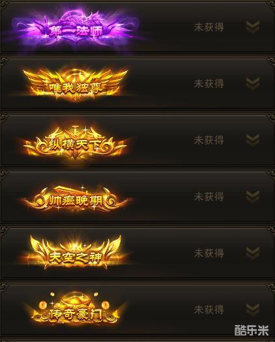This screenshot has height=342, width=275.
Task: Select the 帅癌晚期 title badge
Action: click(x=76, y=199)
